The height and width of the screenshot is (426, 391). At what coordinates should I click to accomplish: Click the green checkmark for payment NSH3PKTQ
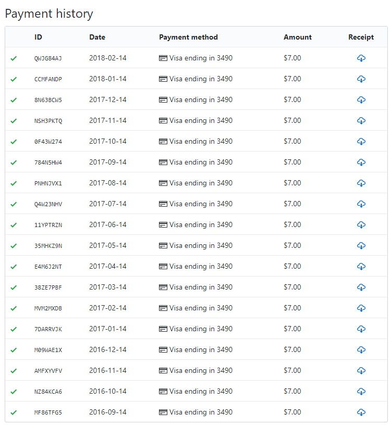coord(14,121)
